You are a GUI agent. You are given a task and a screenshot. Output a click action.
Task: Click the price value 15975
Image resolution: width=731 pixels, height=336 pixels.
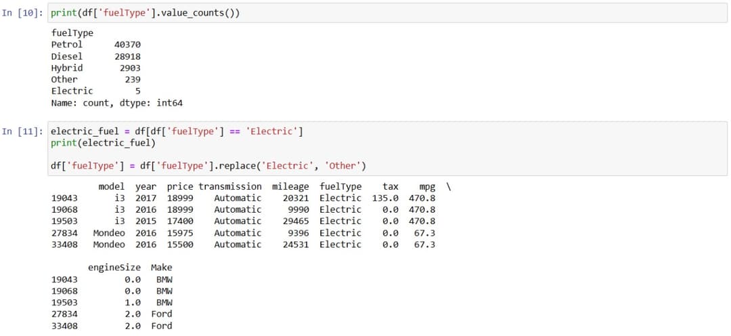click(x=180, y=233)
